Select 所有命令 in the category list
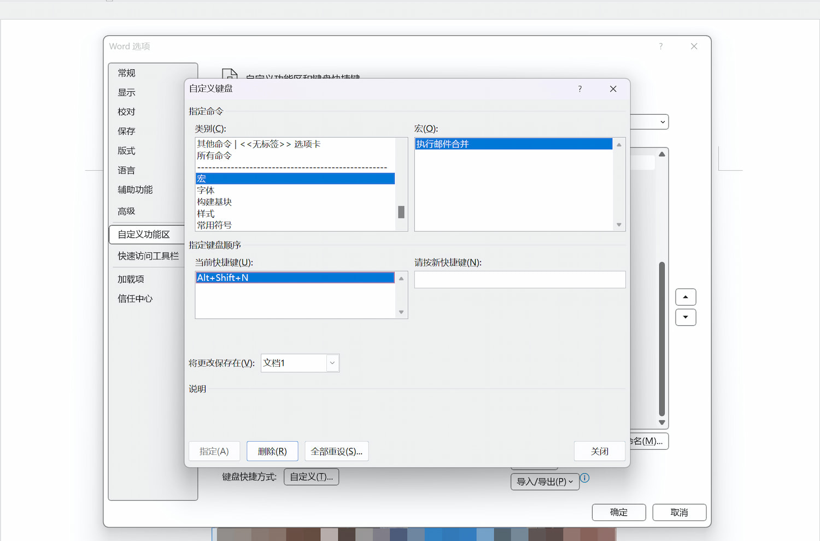820x541 pixels. coord(295,156)
